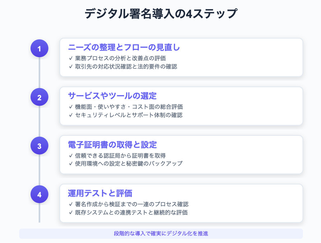Click the title デジタル署名導入の4ステップ
Screen dimensions: 321x243
(x=161, y=14)
